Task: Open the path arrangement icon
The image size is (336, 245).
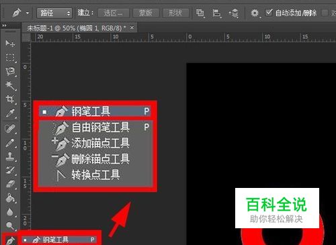Action: pos(234,13)
